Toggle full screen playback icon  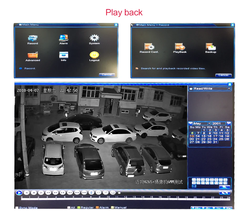(98, 193)
